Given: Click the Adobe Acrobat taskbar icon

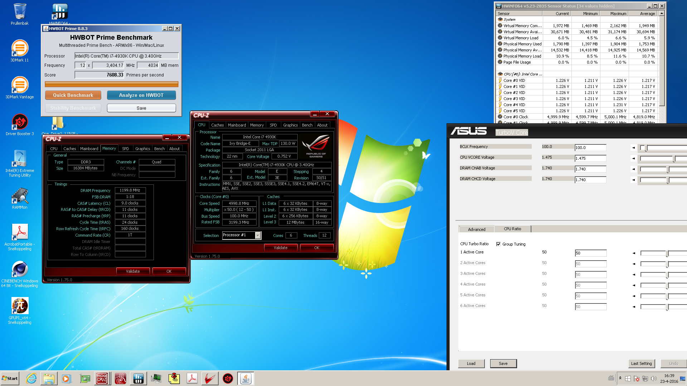Looking at the screenshot, I should pos(192,378).
